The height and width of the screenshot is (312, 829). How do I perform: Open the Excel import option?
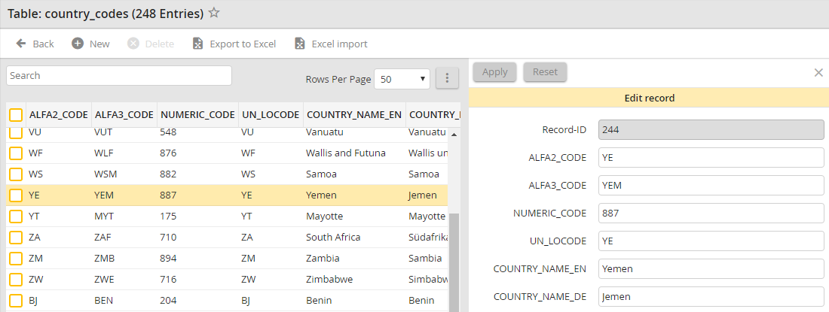331,44
